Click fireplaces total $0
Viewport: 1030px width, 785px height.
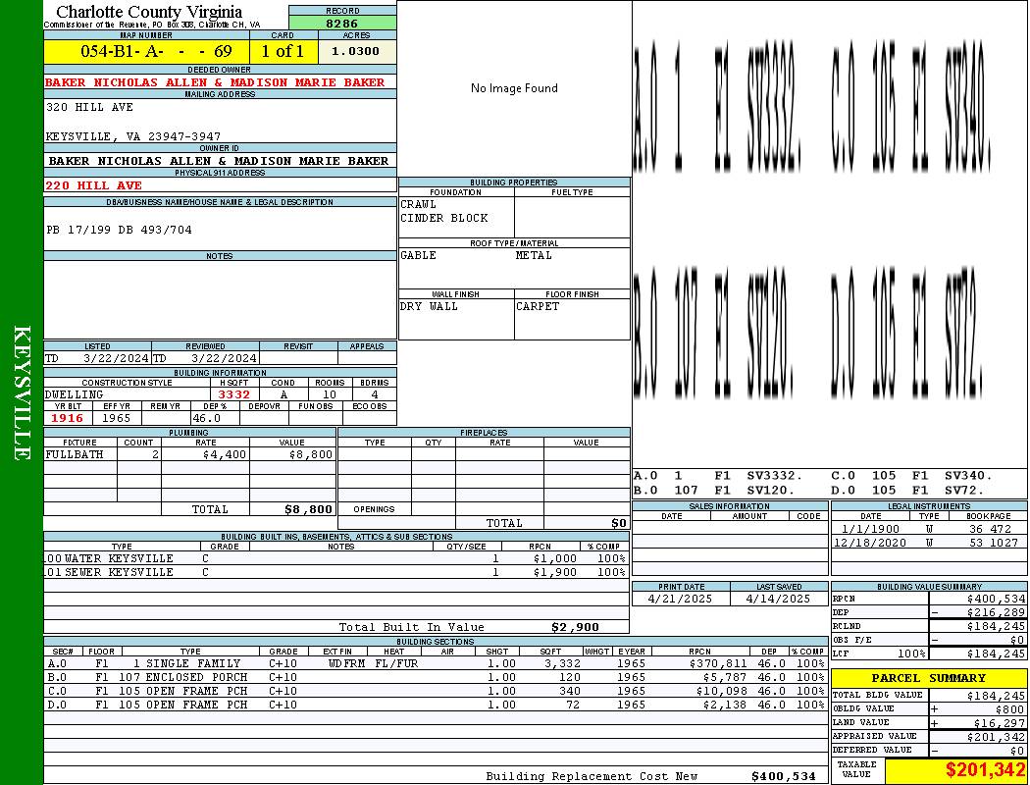[x=619, y=524]
